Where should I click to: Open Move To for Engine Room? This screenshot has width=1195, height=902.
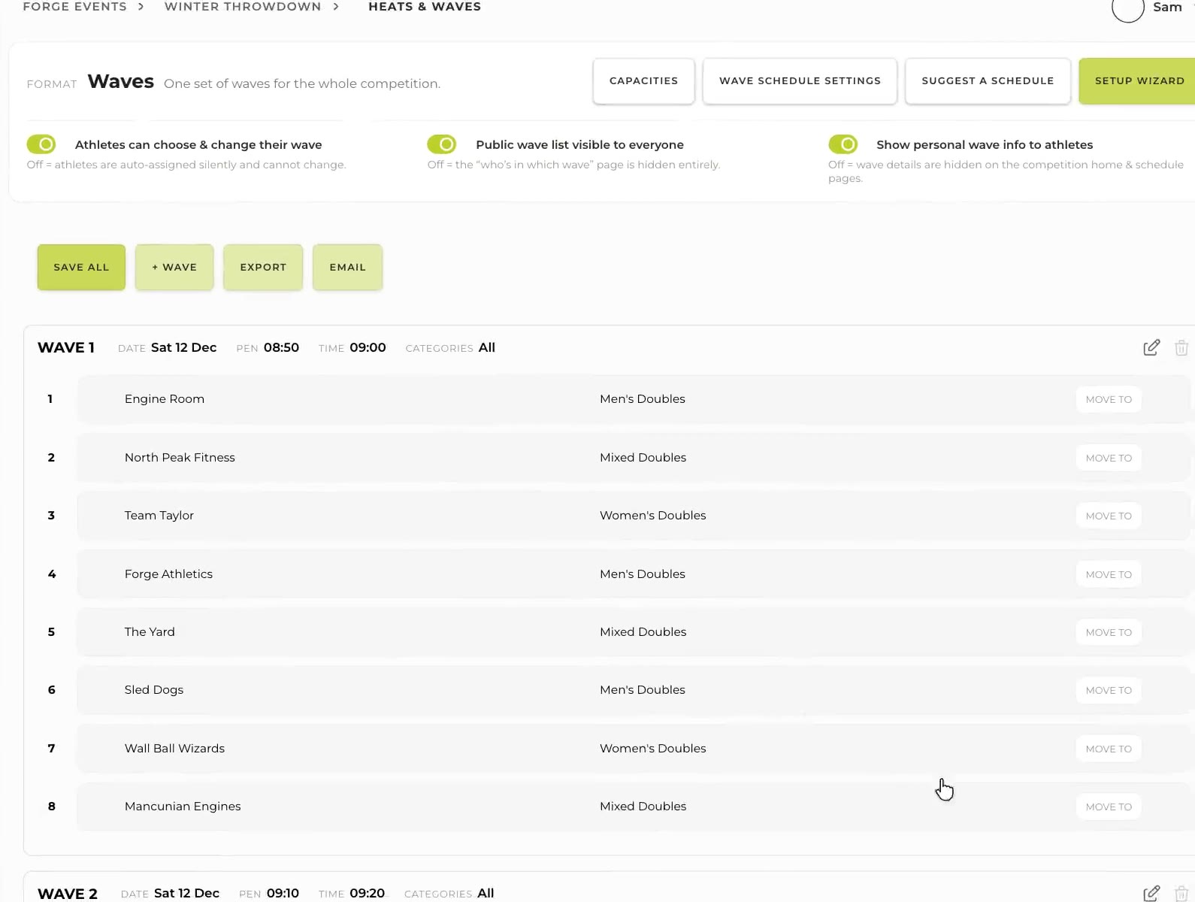pyautogui.click(x=1109, y=399)
